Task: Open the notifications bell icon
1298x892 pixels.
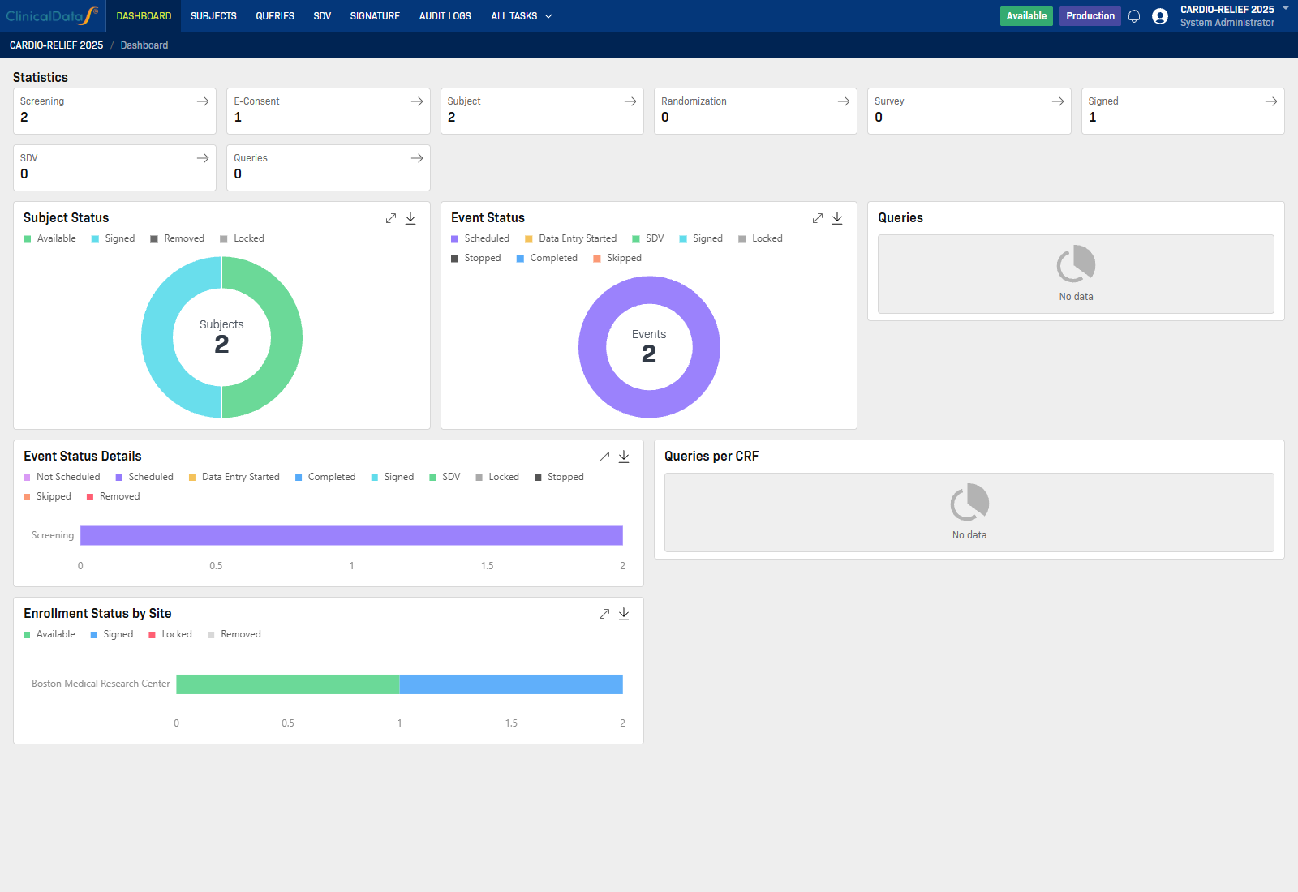Action: click(x=1134, y=16)
